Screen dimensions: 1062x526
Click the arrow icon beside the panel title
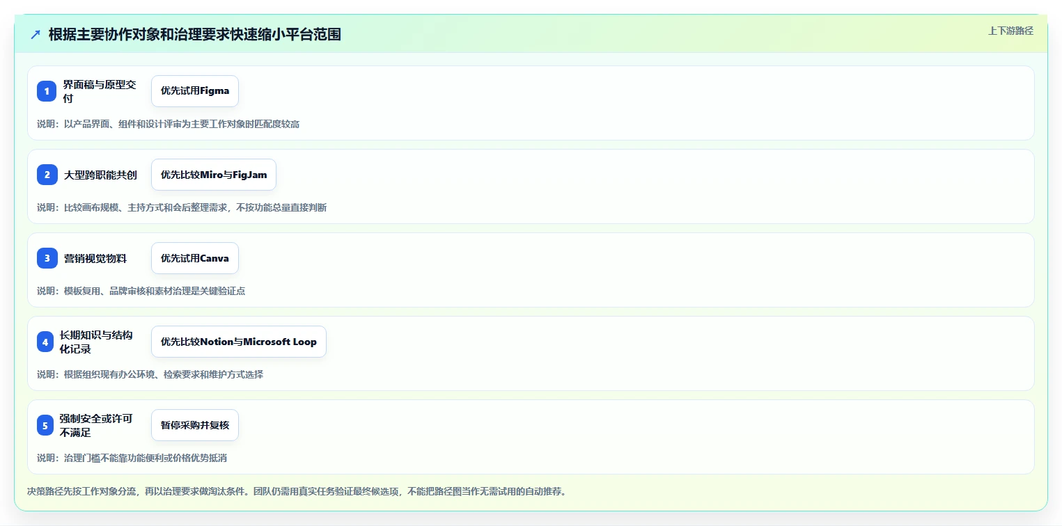click(x=36, y=35)
